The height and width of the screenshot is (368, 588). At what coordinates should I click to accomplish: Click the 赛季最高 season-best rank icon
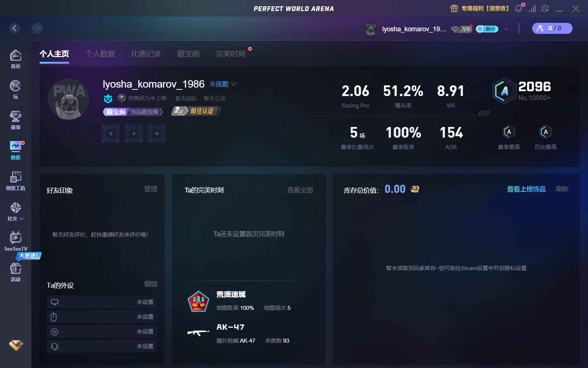tap(509, 132)
